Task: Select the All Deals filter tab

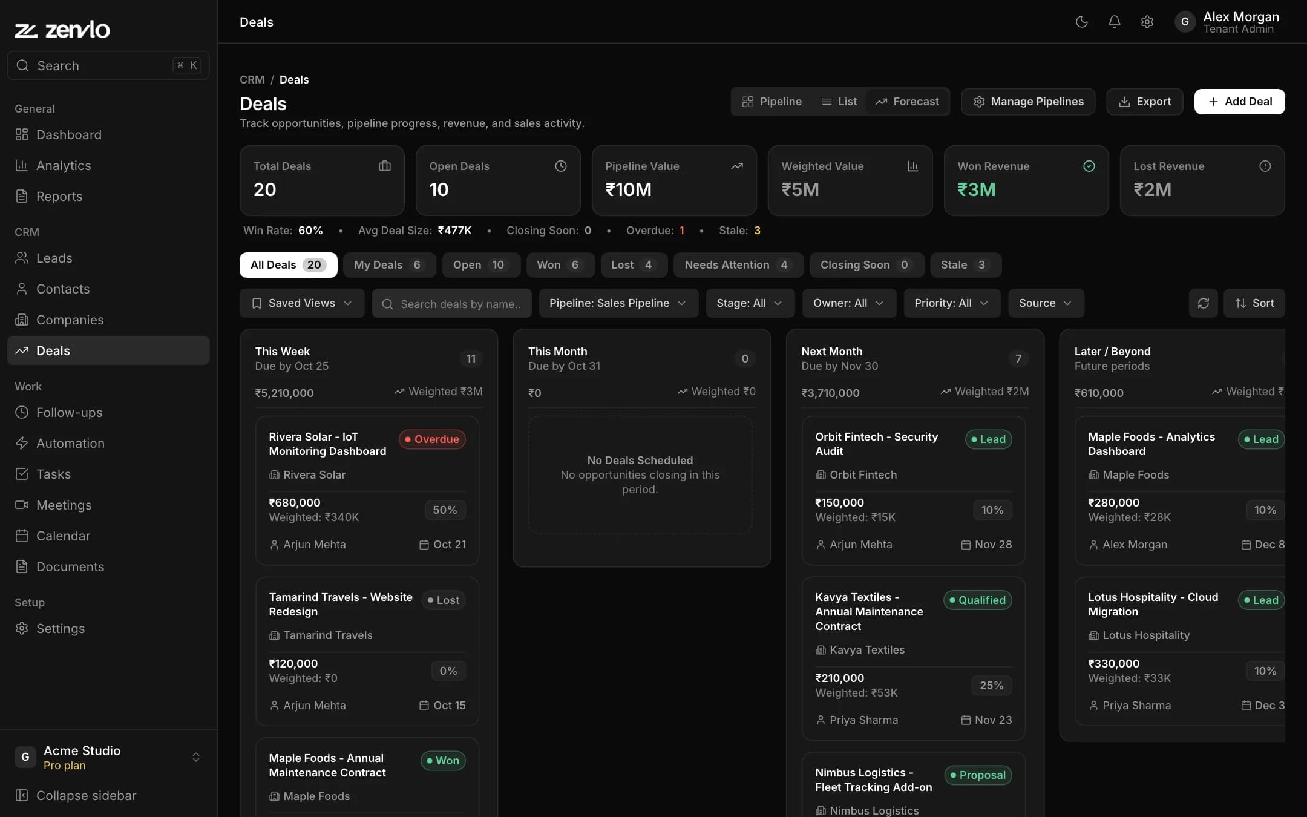Action: point(288,265)
